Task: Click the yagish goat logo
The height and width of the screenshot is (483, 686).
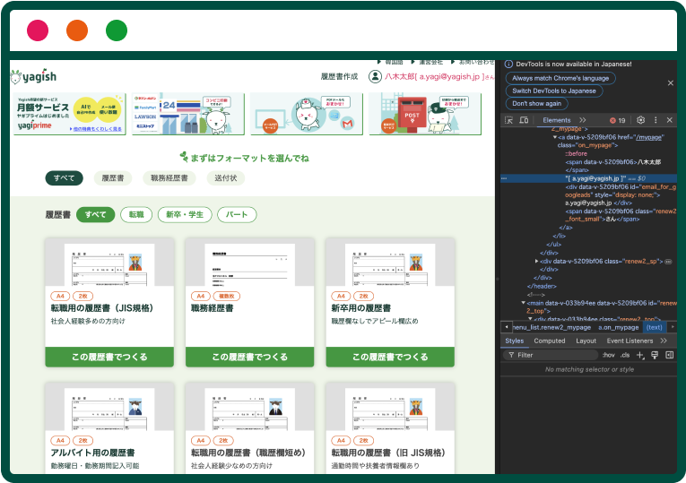Action: tap(33, 76)
